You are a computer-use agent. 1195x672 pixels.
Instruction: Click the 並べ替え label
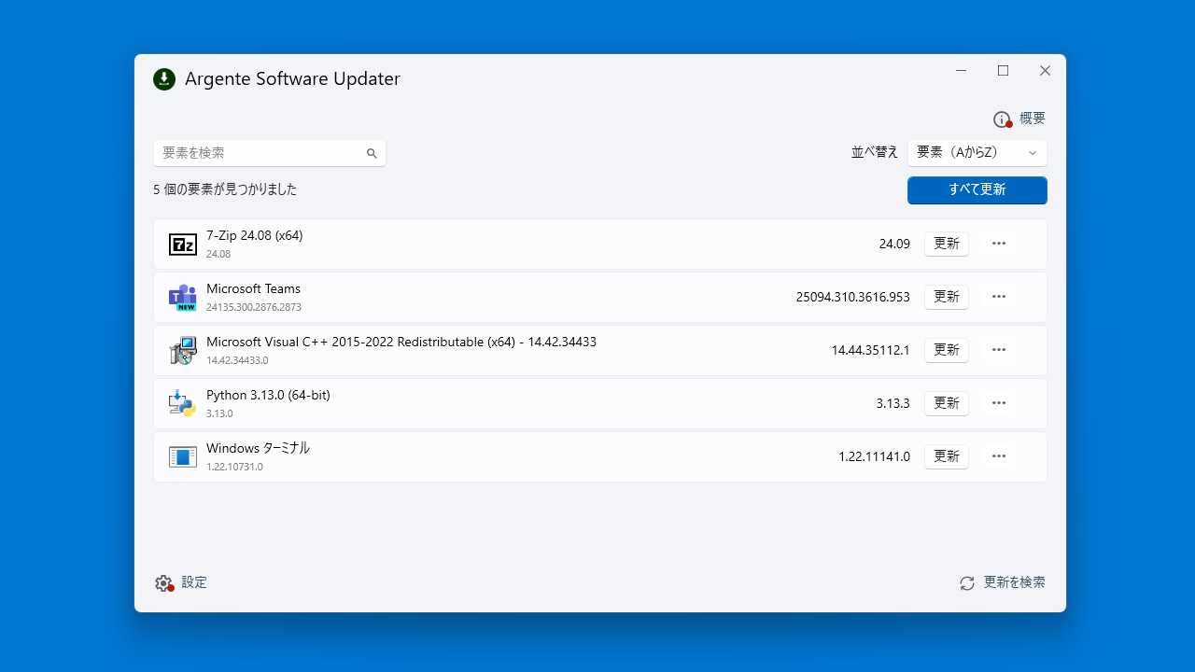coord(875,152)
